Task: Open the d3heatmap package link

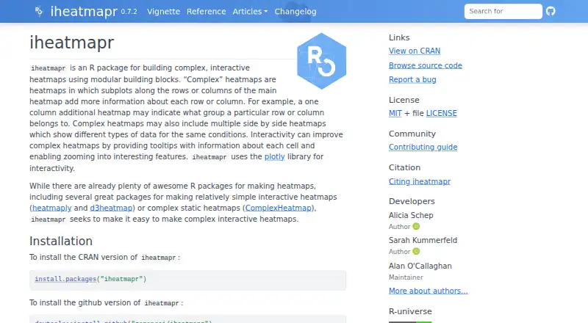Action: pyautogui.click(x=111, y=208)
